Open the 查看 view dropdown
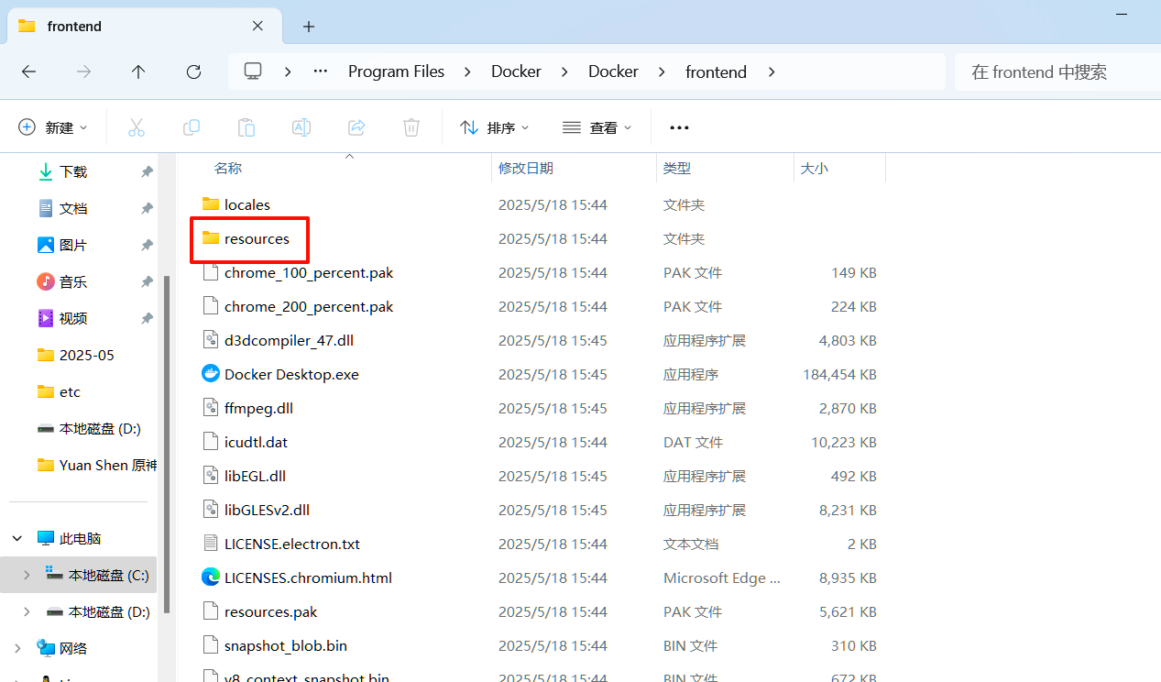The width and height of the screenshot is (1161, 682). (x=597, y=127)
